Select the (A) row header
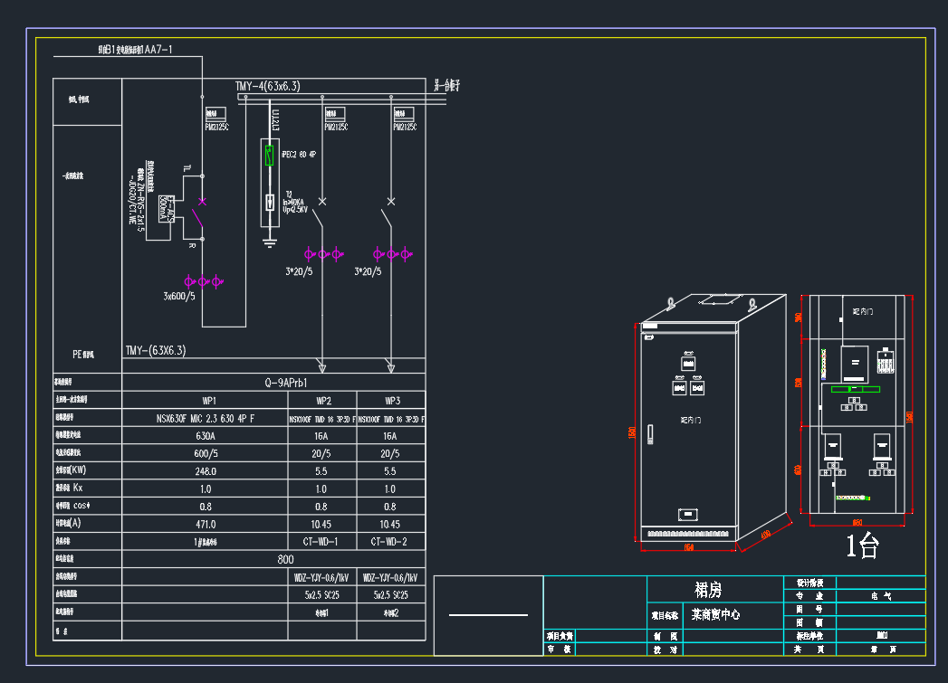The image size is (948, 683). tap(68, 523)
